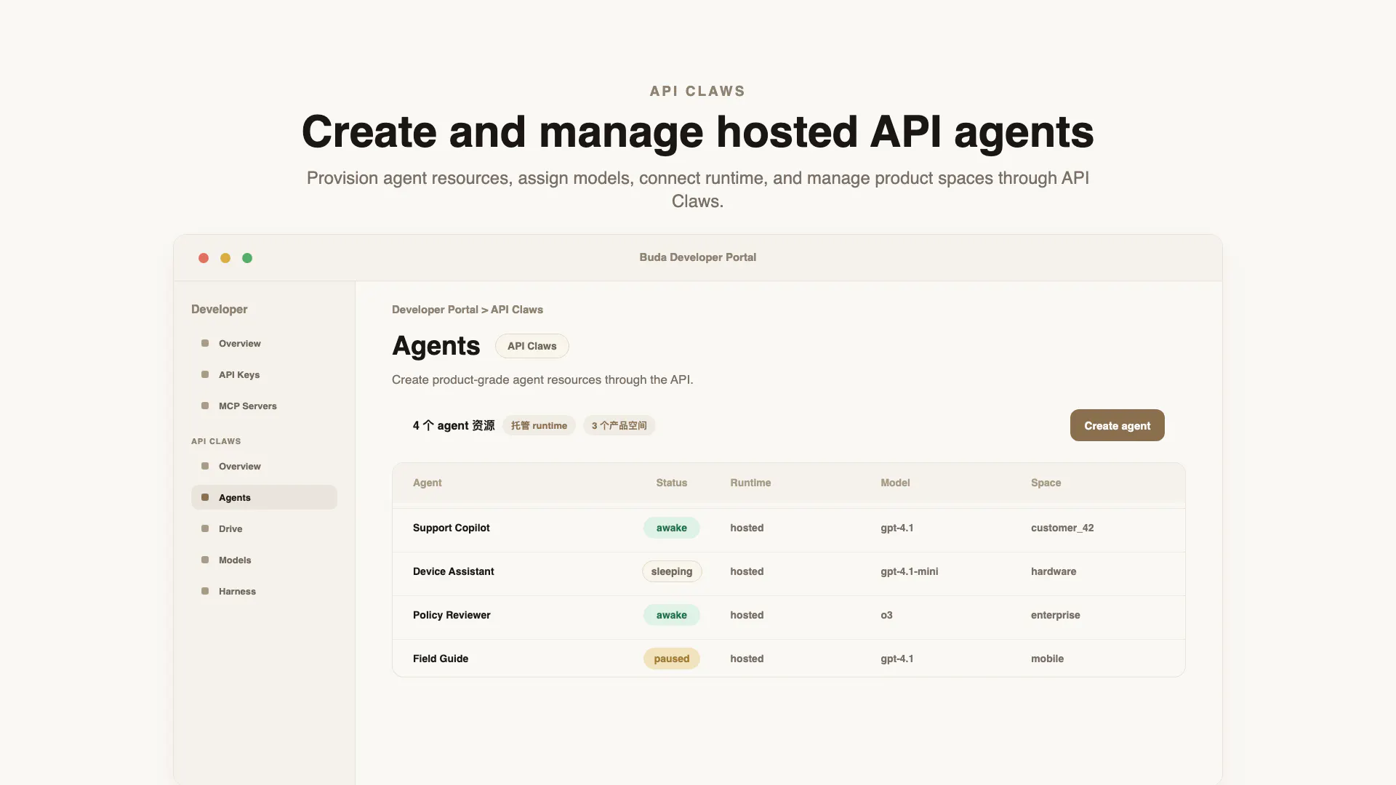The image size is (1396, 785).
Task: Click the yellow minimize window dot
Action: pos(225,258)
